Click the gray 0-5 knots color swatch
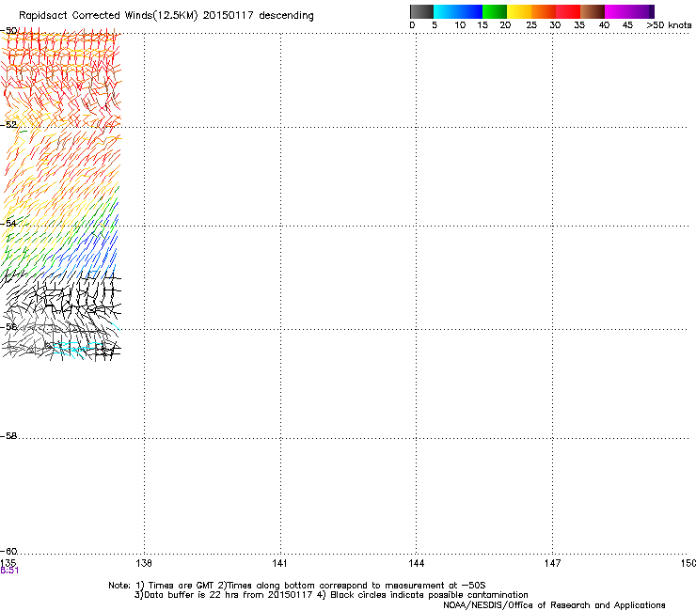 tap(421, 11)
